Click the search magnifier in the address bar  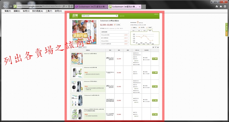(64, 6)
